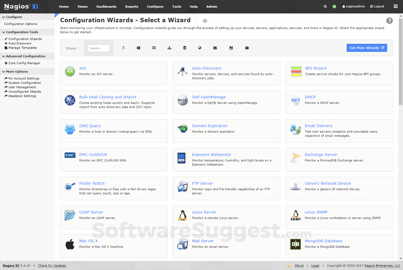The height and width of the screenshot is (270, 403).
Task: Open the Check for Updates link
Action: pos(52,266)
